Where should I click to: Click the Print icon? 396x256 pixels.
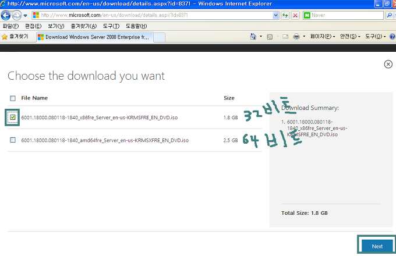tap(296, 37)
